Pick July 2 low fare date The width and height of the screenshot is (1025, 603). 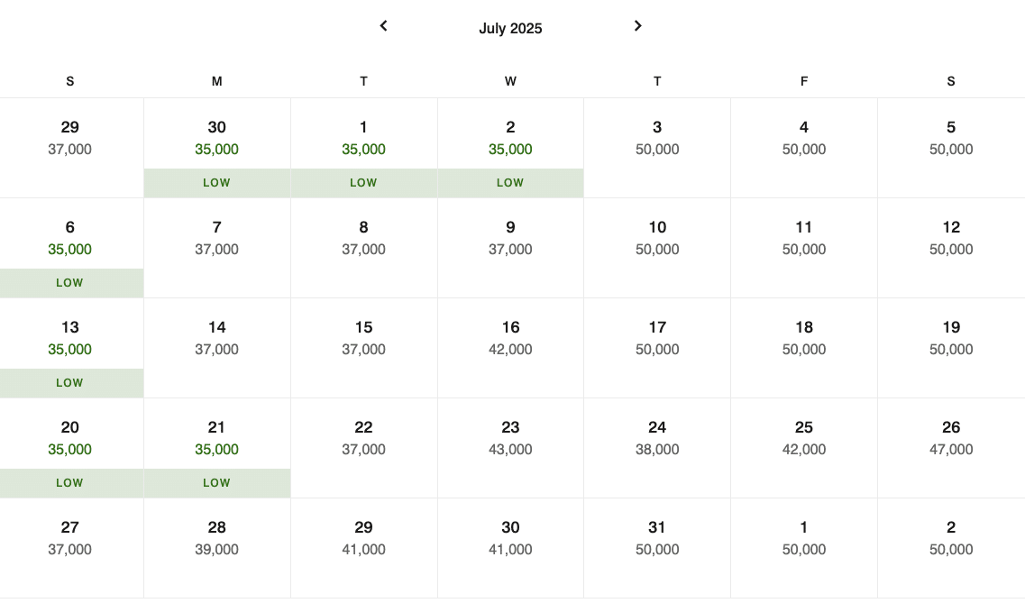tap(510, 148)
